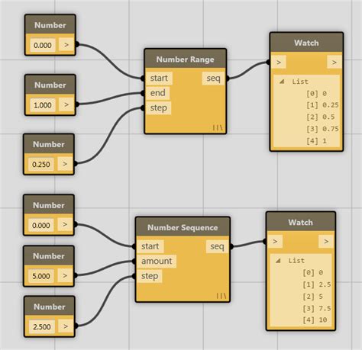
Task: Select list item [3] 0.75
Action: pos(322,129)
